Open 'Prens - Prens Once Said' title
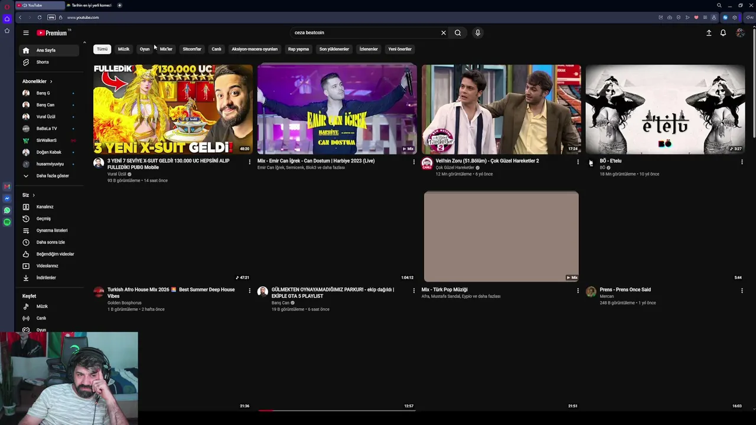Viewport: 756px width, 425px height. [x=625, y=290]
